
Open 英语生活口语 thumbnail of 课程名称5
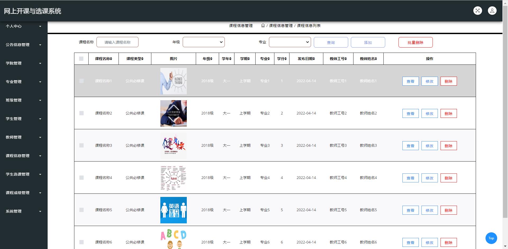pos(174,210)
